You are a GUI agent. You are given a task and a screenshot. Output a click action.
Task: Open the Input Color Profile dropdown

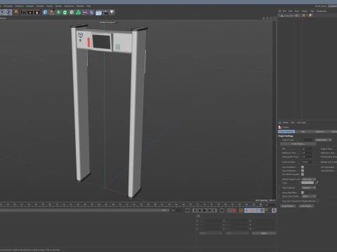[x=309, y=196]
